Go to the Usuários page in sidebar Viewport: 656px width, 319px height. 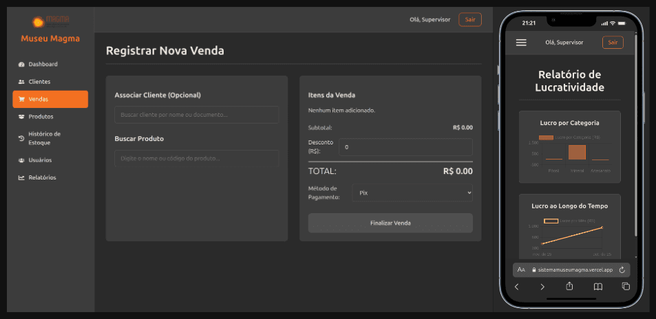click(40, 160)
